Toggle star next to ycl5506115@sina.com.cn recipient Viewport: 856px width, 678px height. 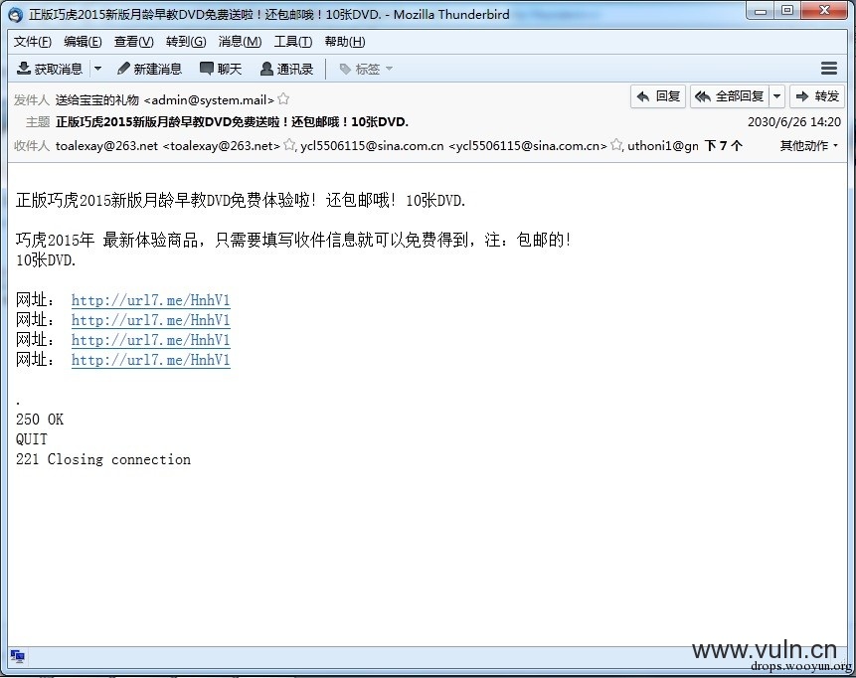(x=616, y=145)
